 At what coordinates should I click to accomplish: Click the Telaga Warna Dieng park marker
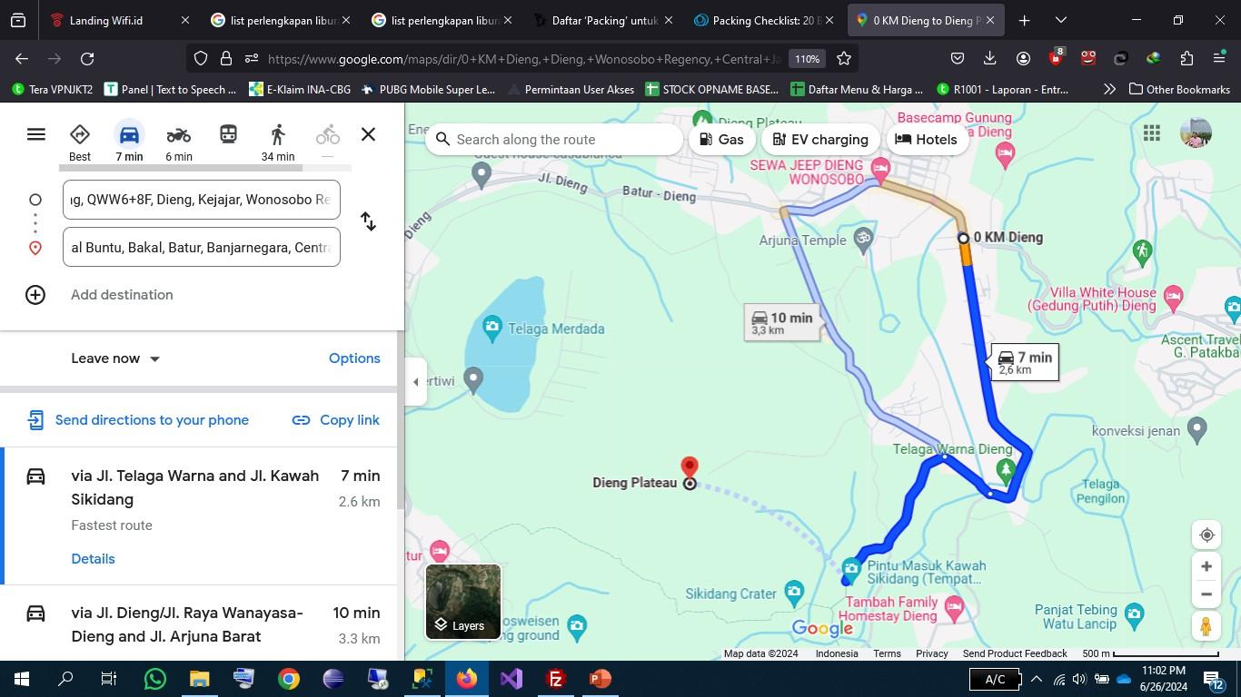click(1005, 469)
